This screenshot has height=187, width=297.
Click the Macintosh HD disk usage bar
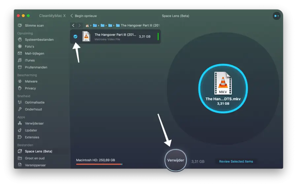tap(99, 164)
